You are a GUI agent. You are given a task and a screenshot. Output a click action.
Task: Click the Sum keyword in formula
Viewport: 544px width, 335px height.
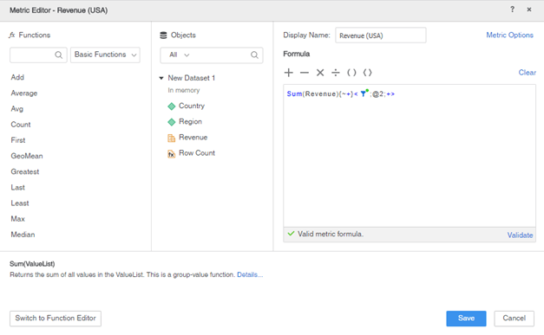point(294,93)
